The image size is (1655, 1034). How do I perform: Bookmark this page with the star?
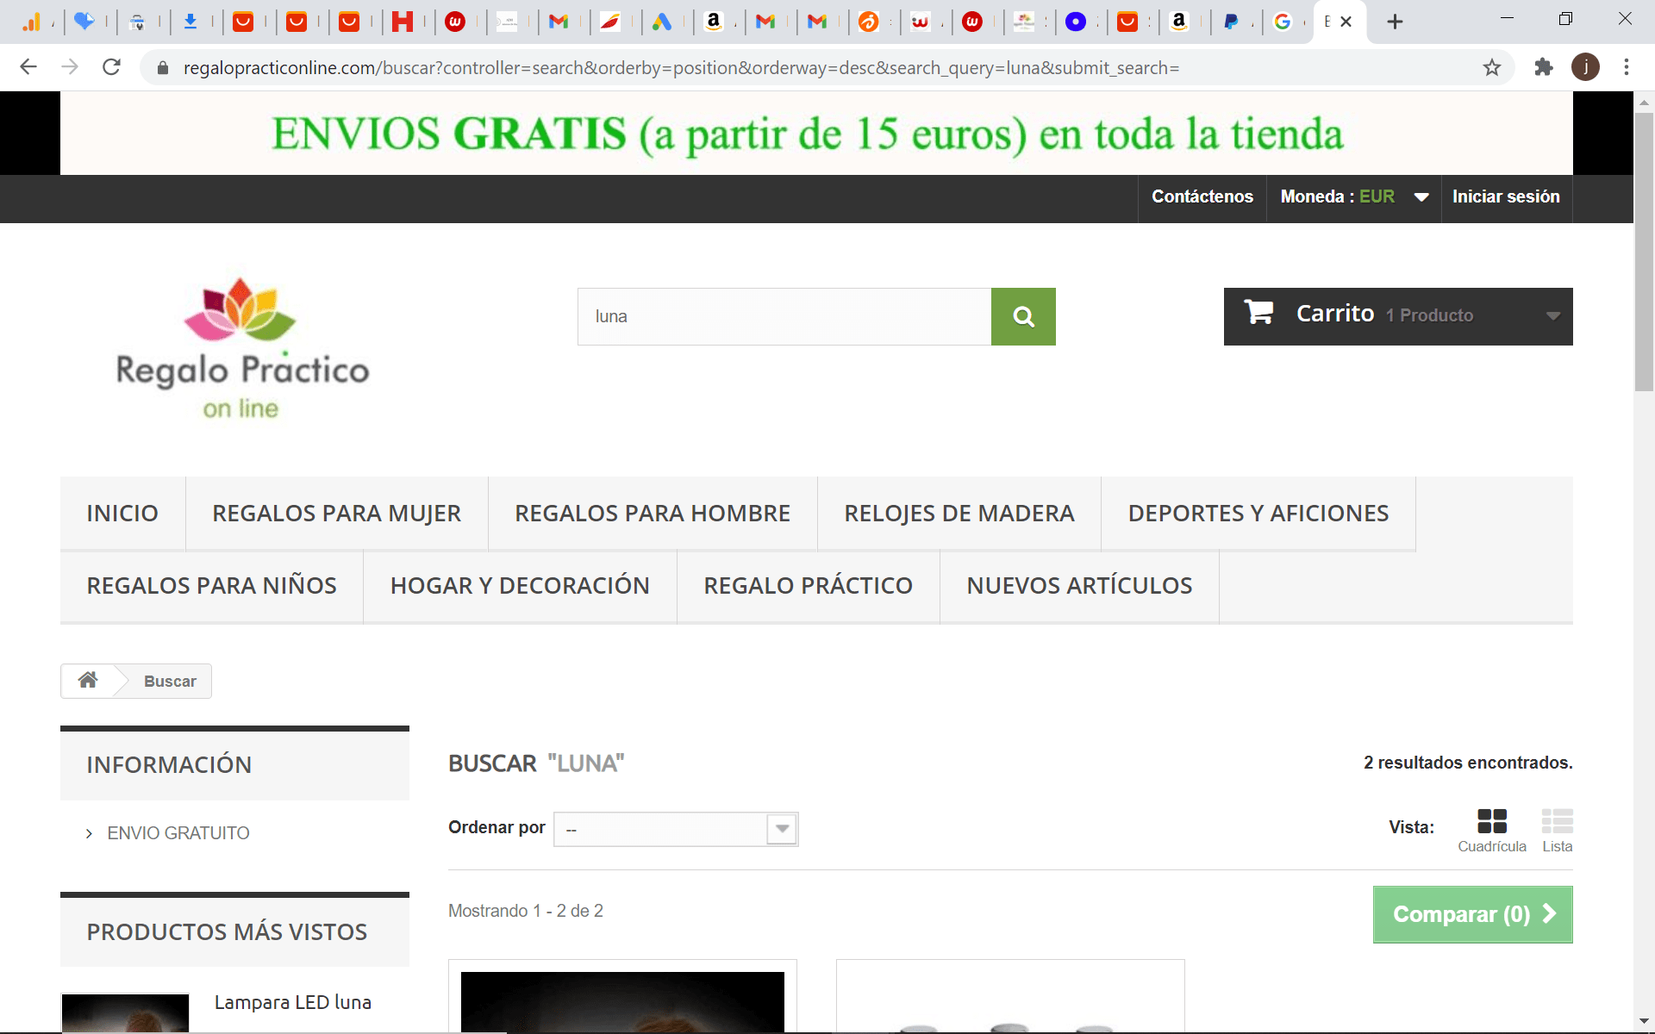point(1492,67)
